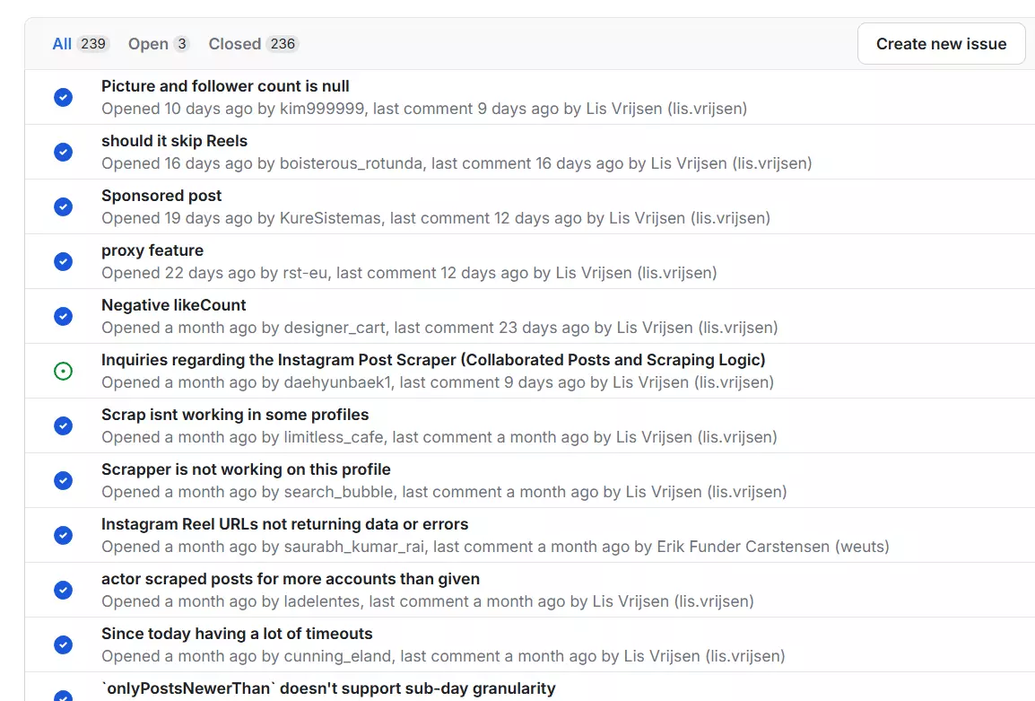
Task: Click green open status icon for Inquiries issue
Action: click(63, 371)
